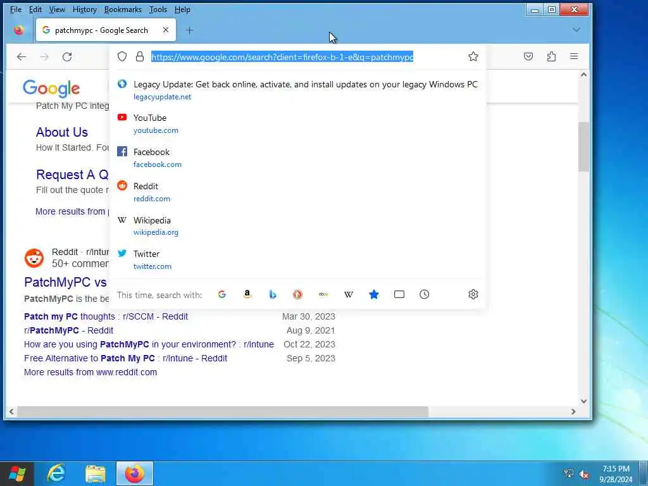Open the r/PatchMyPC - Reddit link

click(68, 330)
